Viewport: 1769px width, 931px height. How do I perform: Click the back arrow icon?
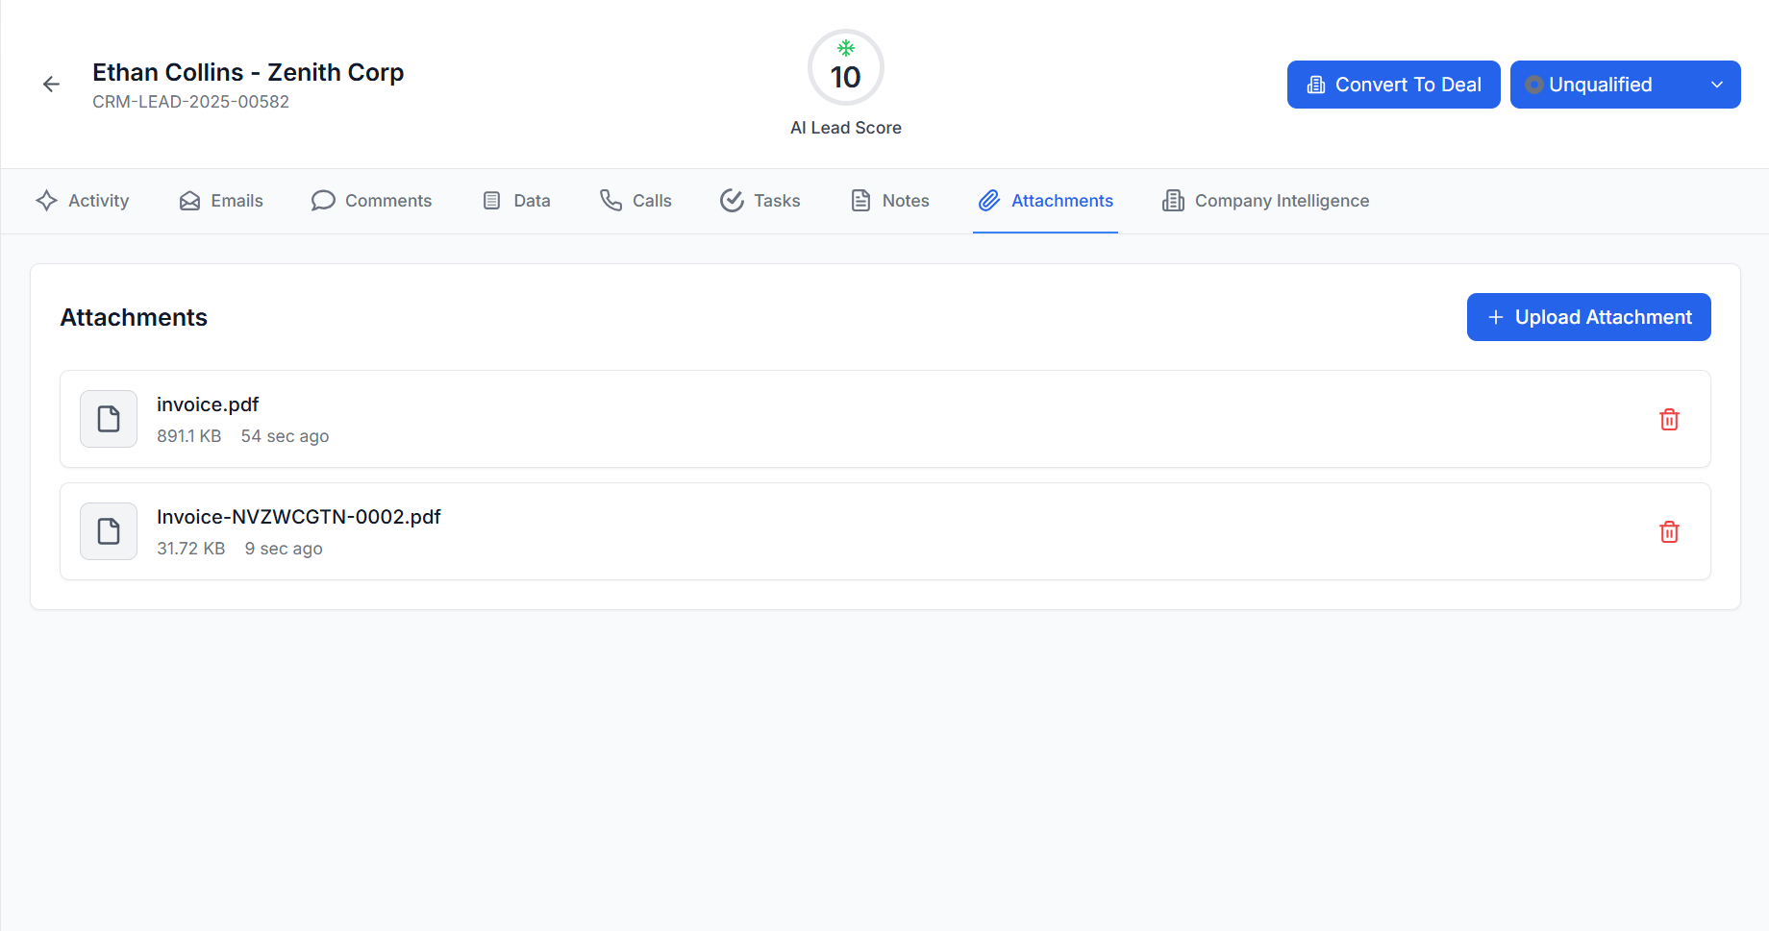coord(52,85)
